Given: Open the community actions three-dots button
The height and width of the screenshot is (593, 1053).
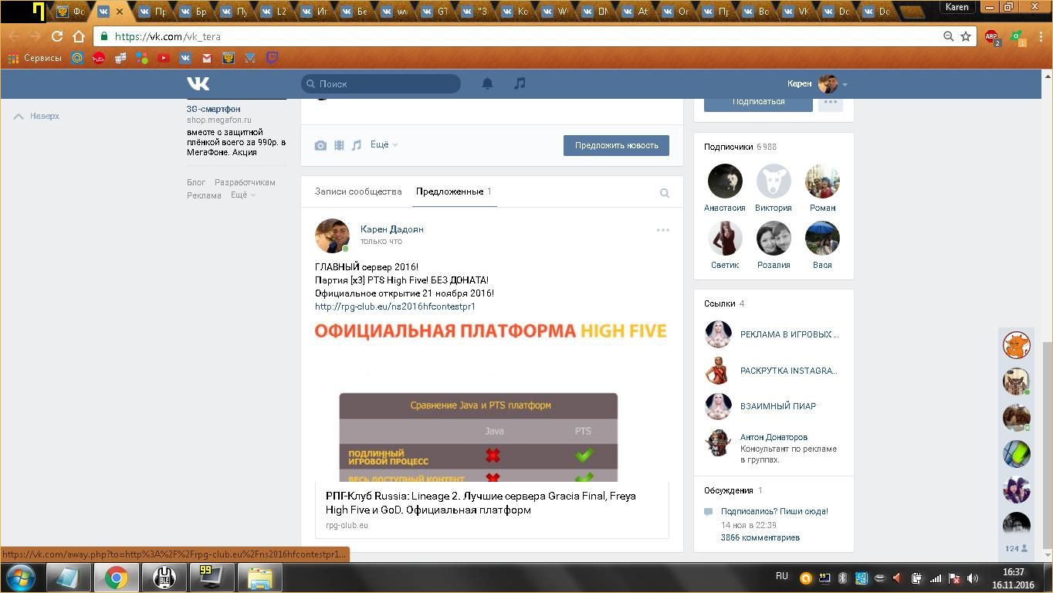Looking at the screenshot, I should [830, 102].
